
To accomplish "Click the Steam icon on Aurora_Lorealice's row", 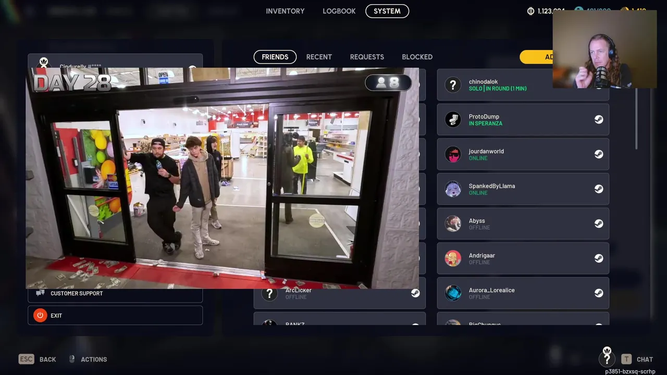I will pyautogui.click(x=599, y=293).
